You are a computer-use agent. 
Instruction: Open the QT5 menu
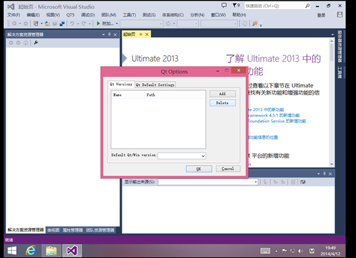click(x=70, y=15)
